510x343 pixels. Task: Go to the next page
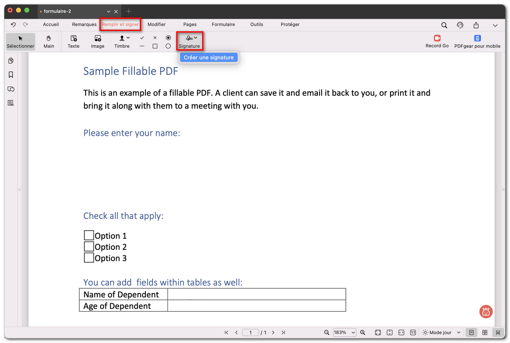273,333
